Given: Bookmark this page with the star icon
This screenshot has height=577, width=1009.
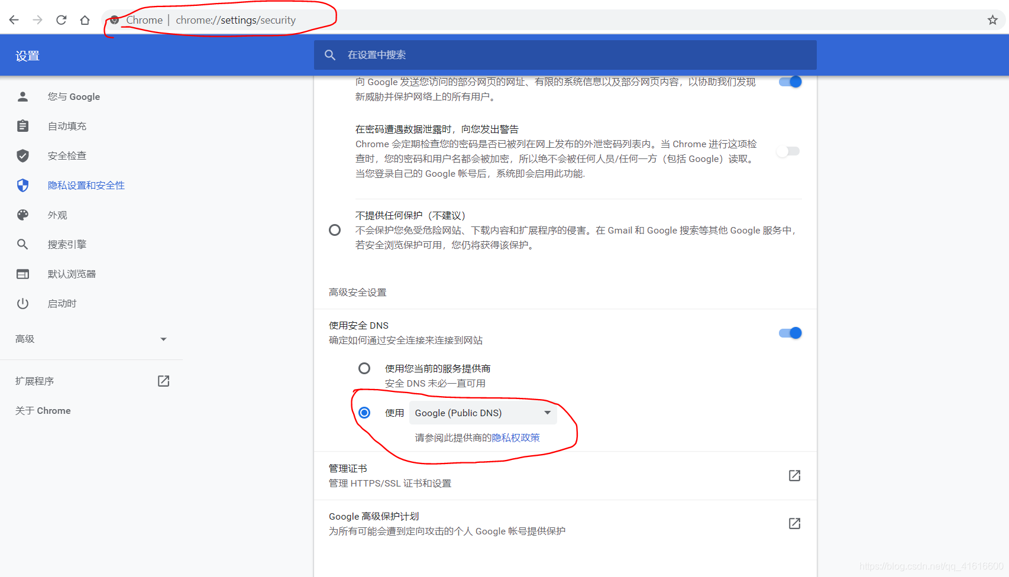Looking at the screenshot, I should [992, 20].
